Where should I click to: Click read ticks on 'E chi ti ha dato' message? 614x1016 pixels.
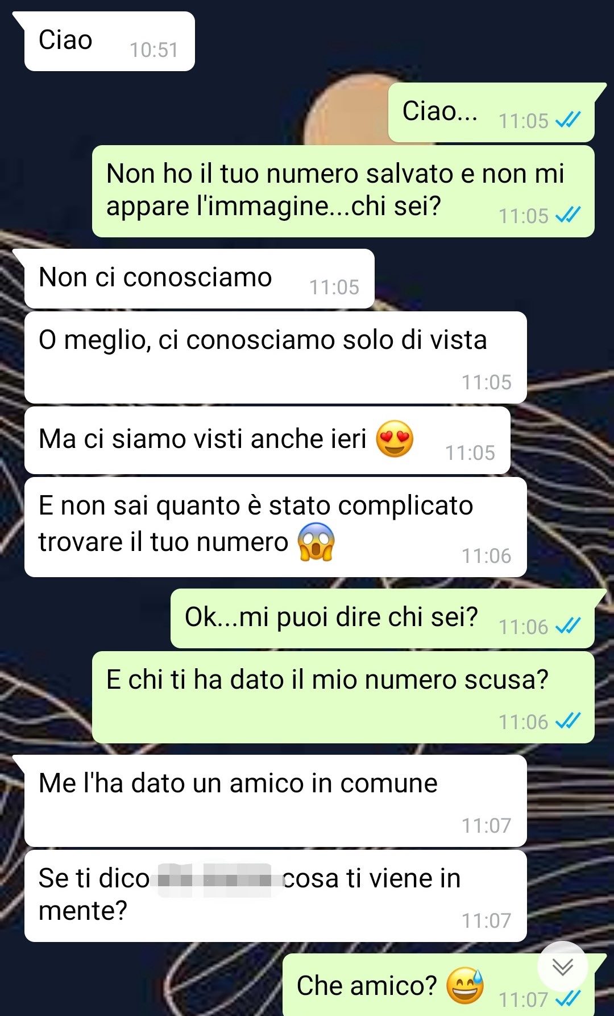[x=568, y=721]
